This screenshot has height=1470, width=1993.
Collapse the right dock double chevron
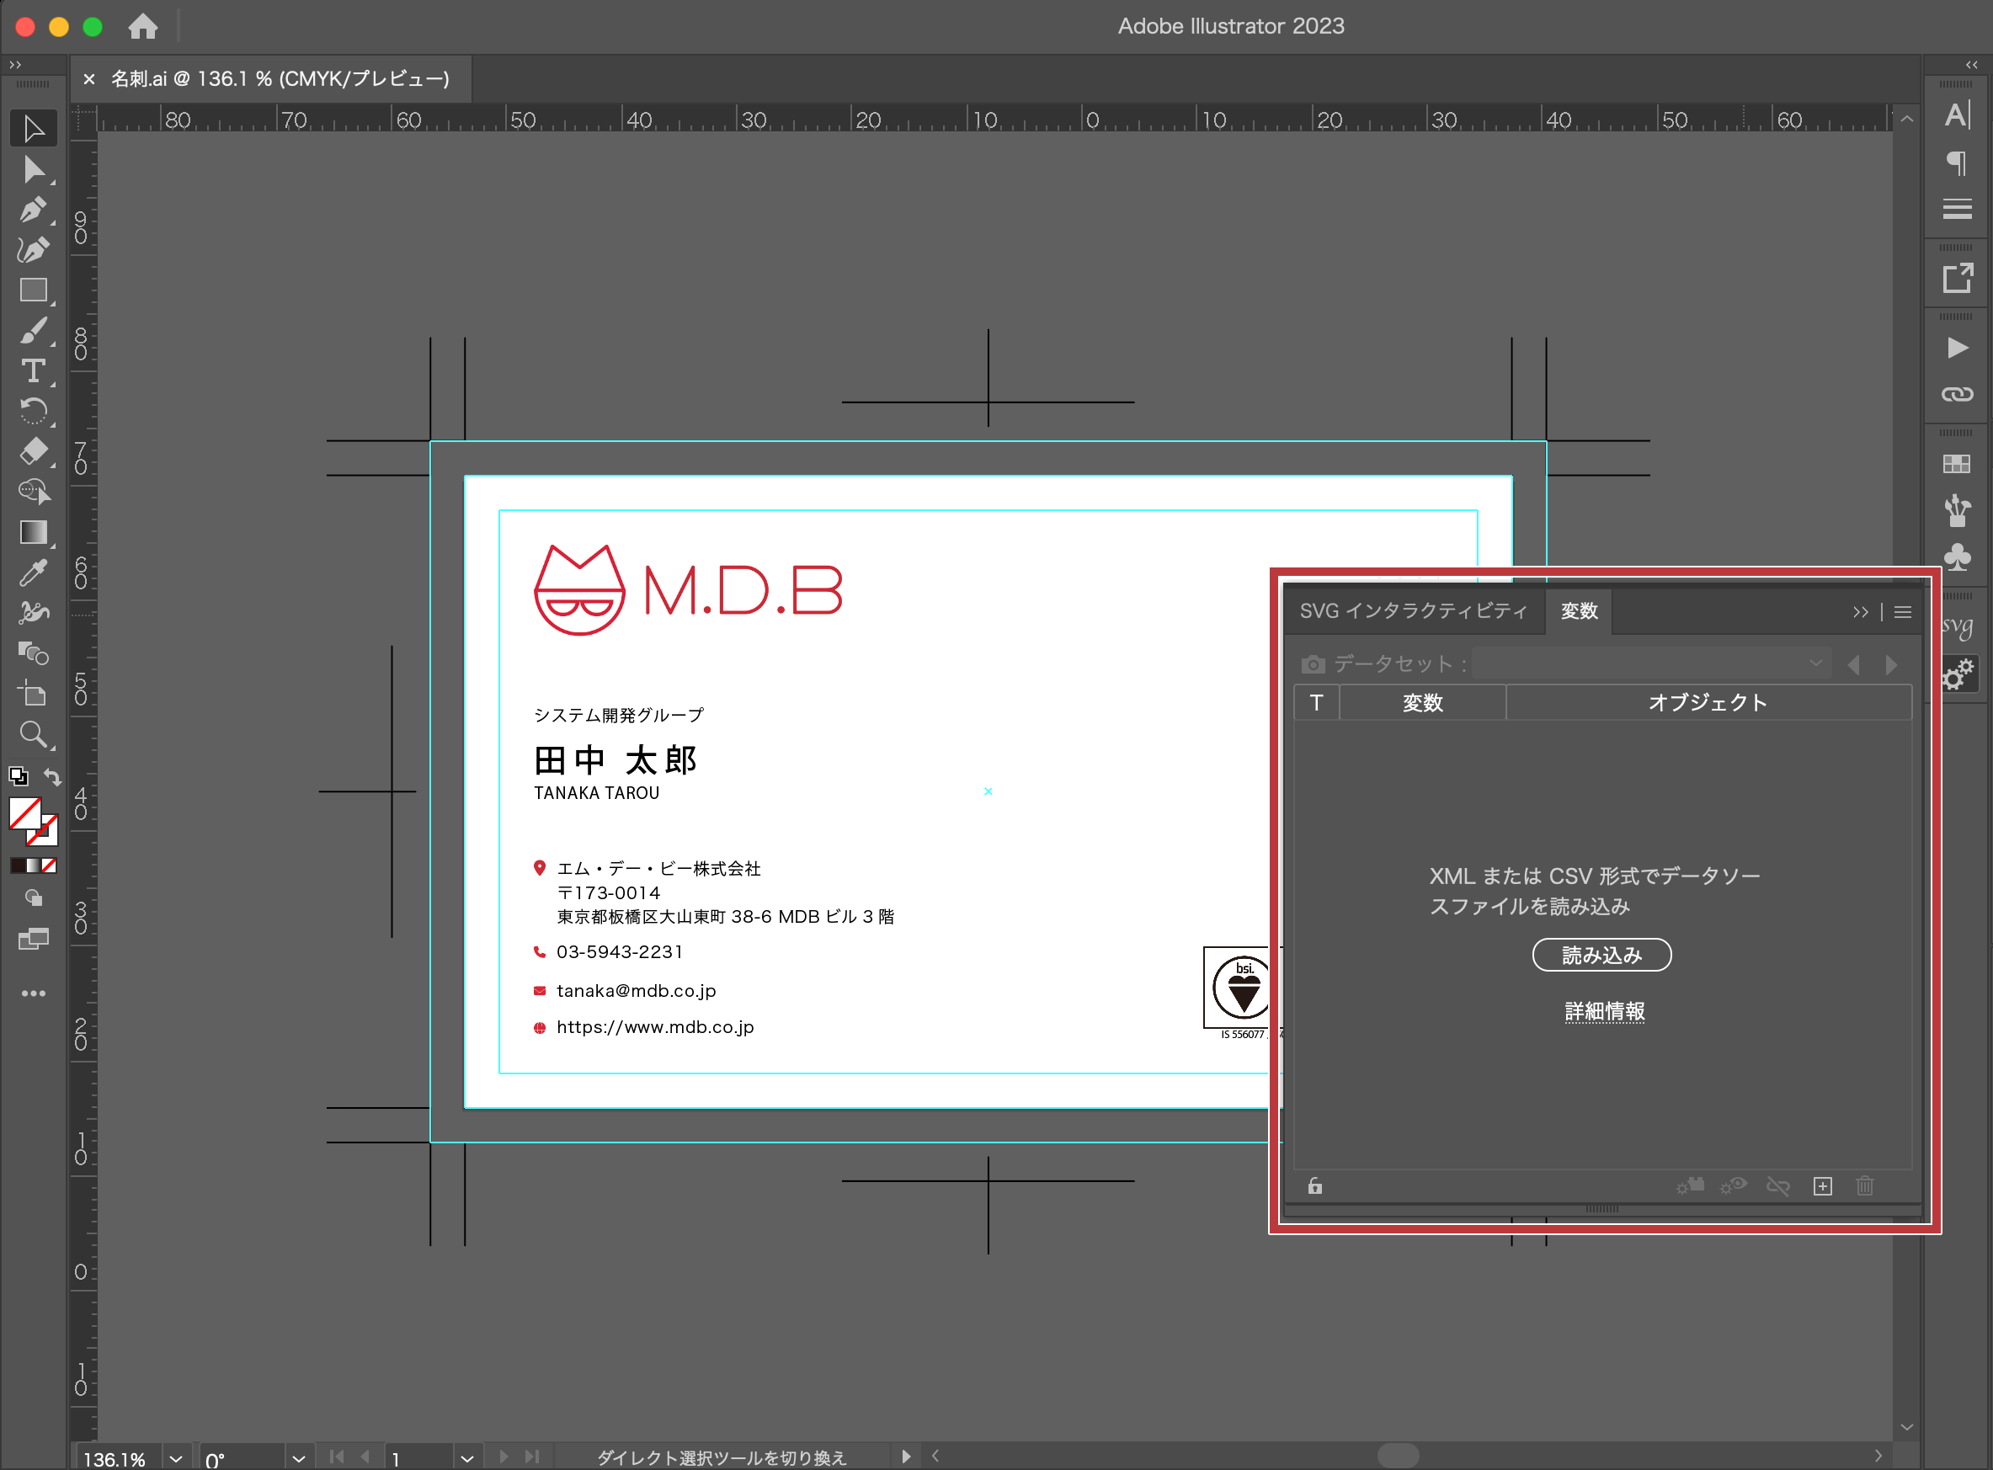click(1972, 65)
